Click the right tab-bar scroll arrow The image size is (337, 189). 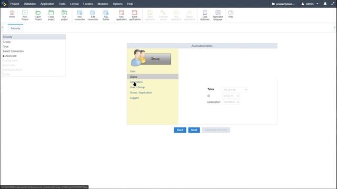(x=335, y=27)
